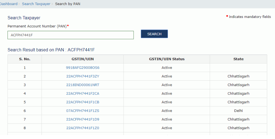The width and height of the screenshot is (275, 139).
Task: Click the Search Result based on PAN heading
Action: (51, 50)
